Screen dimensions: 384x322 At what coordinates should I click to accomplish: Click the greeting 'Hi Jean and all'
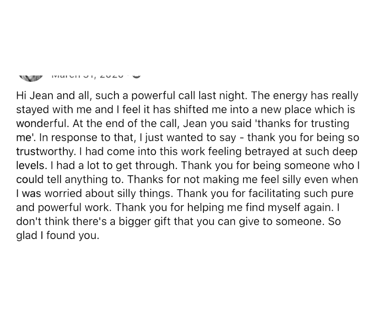click(54, 96)
